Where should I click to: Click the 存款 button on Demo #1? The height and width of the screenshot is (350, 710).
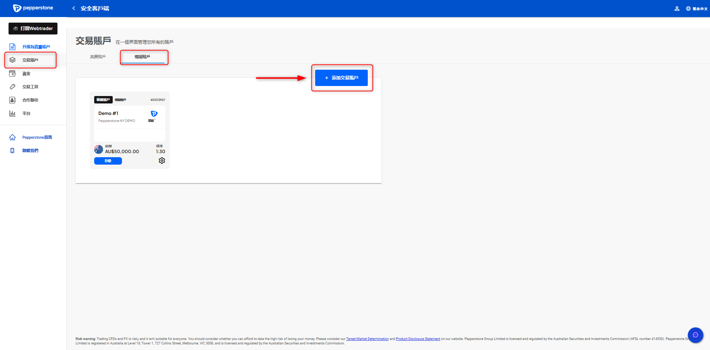coord(108,161)
